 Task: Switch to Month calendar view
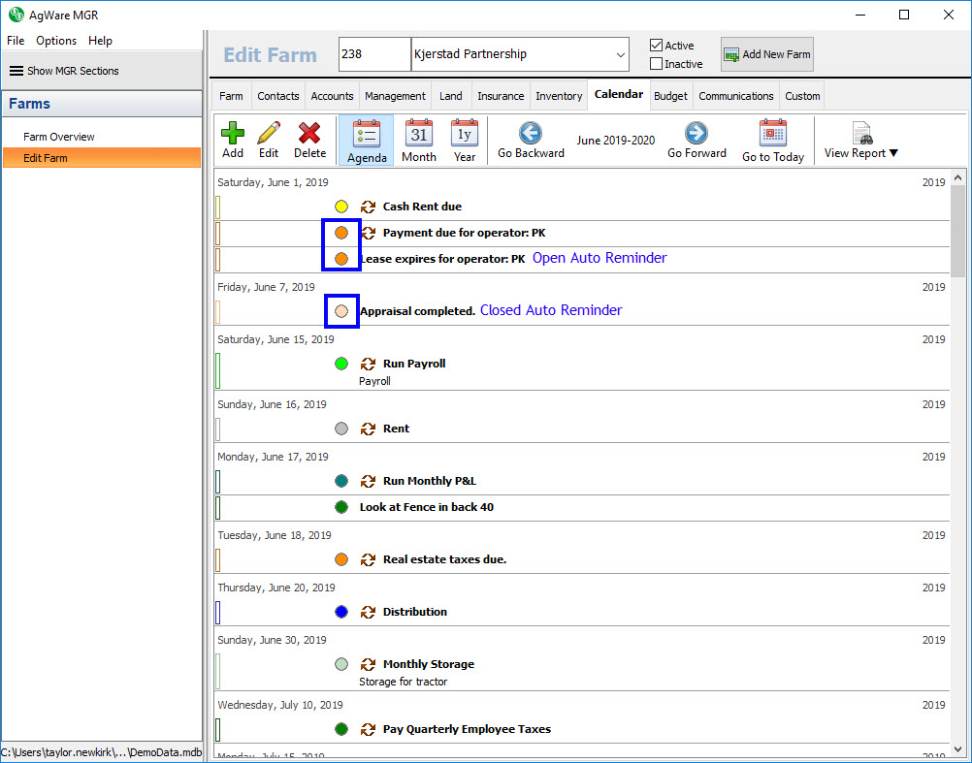(x=418, y=133)
